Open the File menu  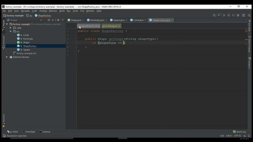tap(4, 11)
